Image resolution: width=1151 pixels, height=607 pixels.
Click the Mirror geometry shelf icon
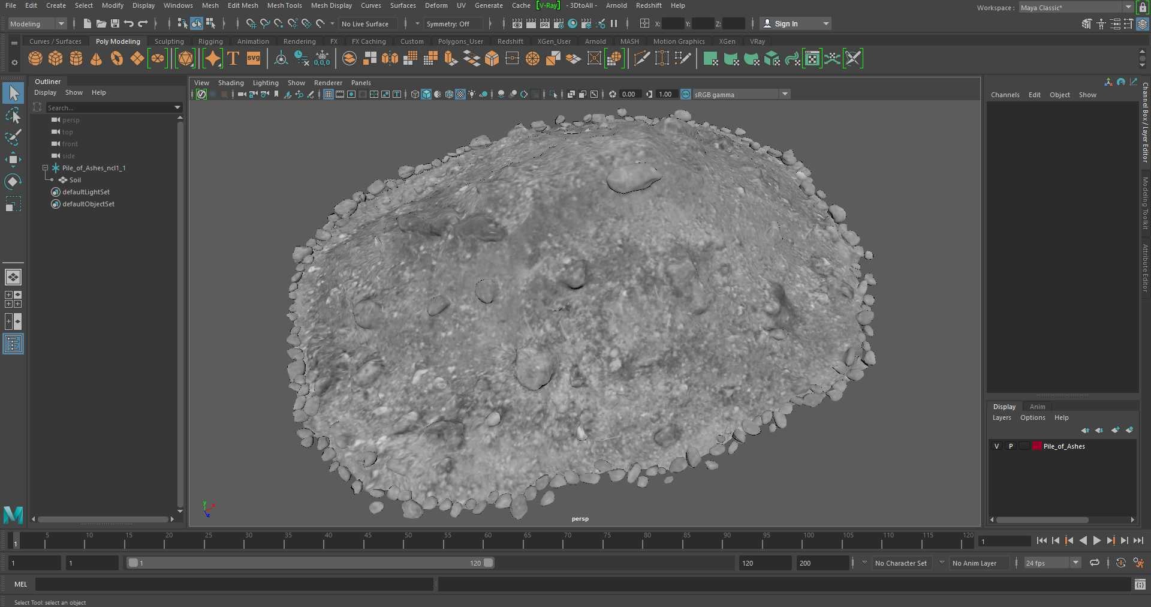pos(390,58)
